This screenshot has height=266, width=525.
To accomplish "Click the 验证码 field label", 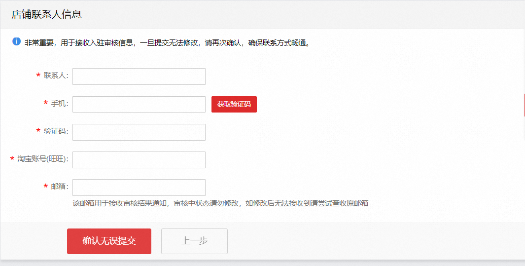I will (x=56, y=131).
